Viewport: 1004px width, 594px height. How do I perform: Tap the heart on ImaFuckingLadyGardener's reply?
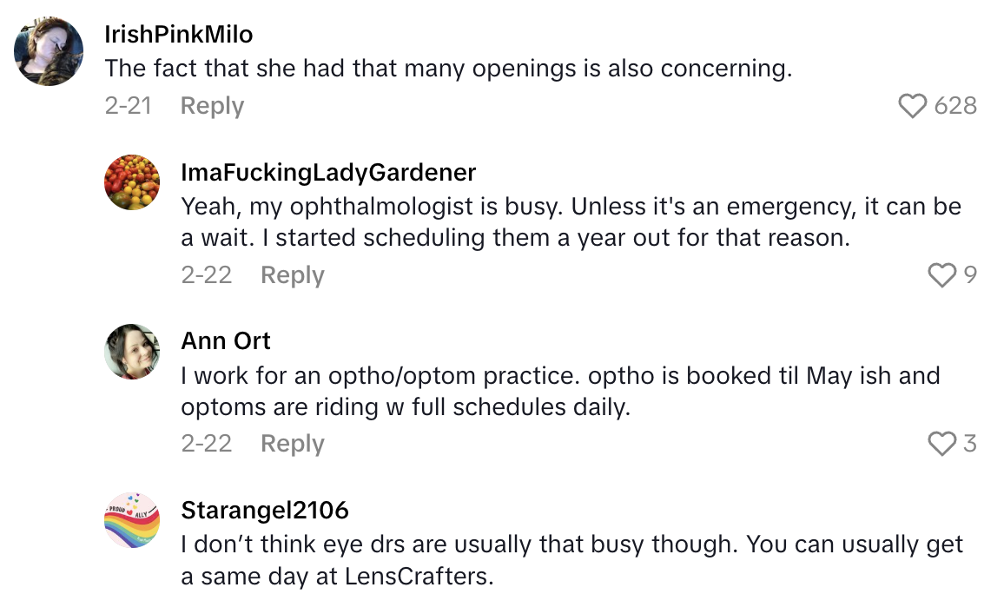(941, 275)
